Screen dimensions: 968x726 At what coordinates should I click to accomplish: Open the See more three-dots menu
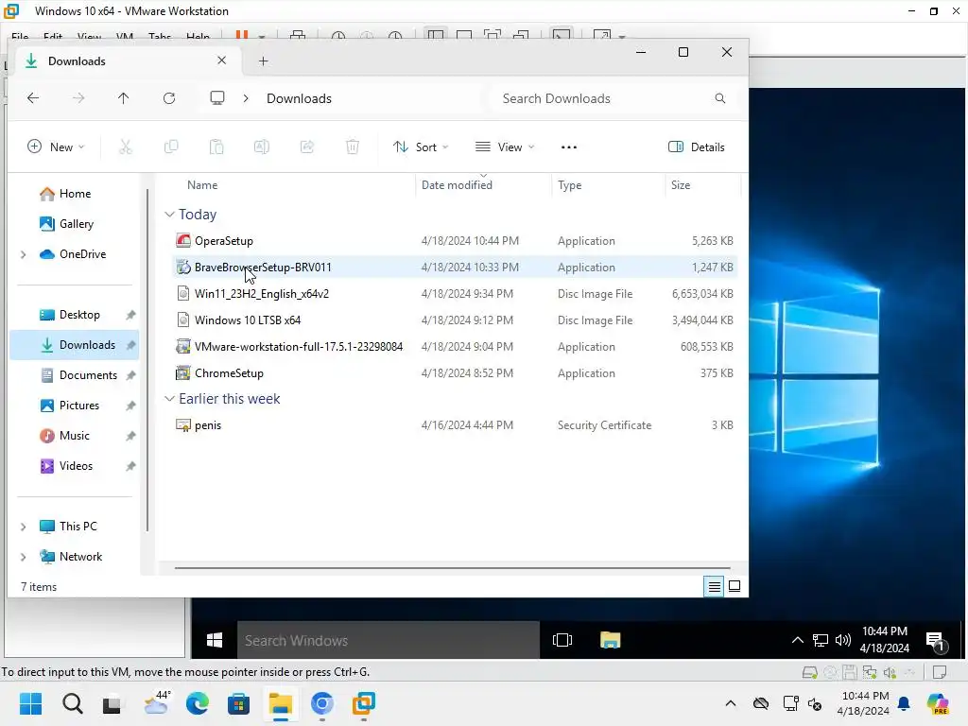click(568, 147)
